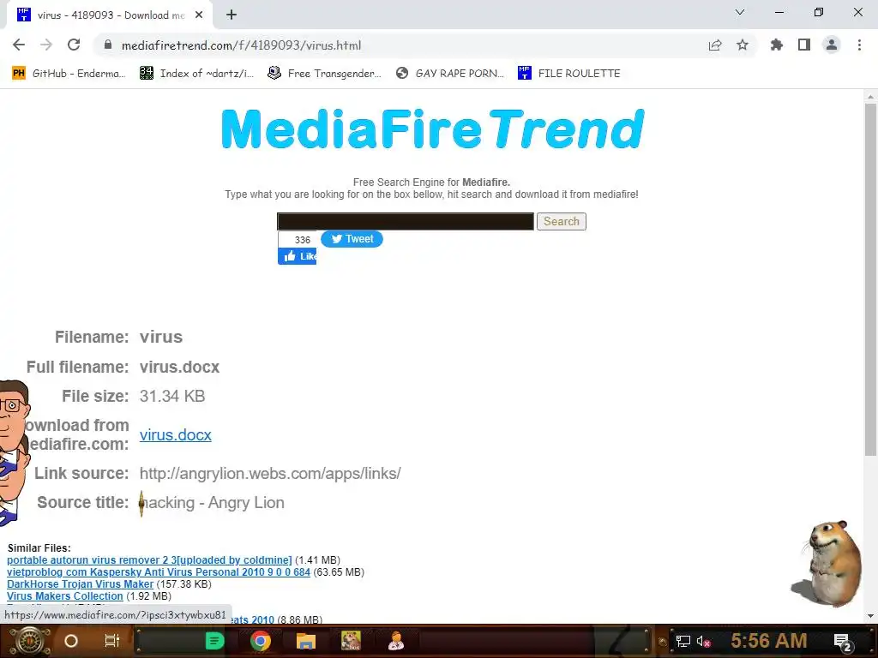Viewport: 878px width, 658px height.
Task: Open the hamster Box app on taskbar
Action: tap(351, 641)
